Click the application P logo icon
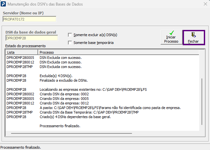The width and height of the screenshot is (210, 150). (3, 4)
